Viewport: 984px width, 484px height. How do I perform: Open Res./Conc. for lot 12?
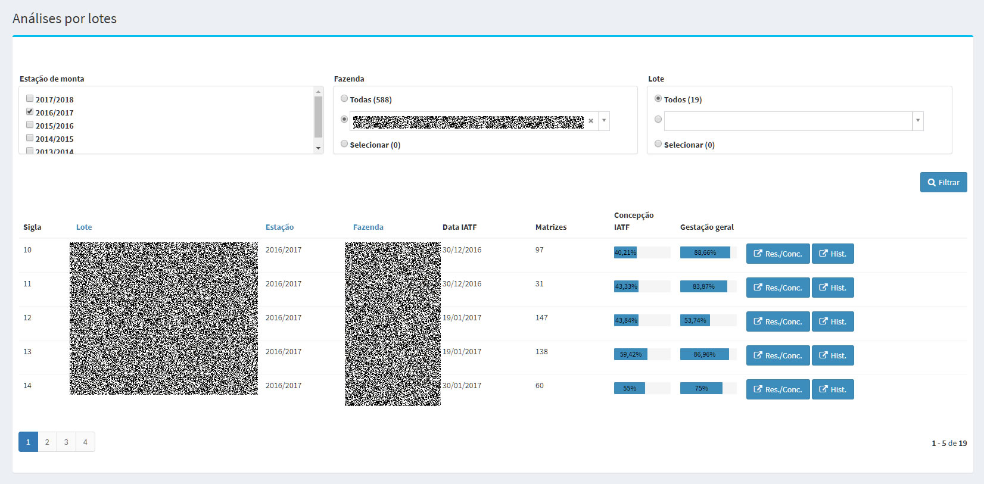[778, 321]
